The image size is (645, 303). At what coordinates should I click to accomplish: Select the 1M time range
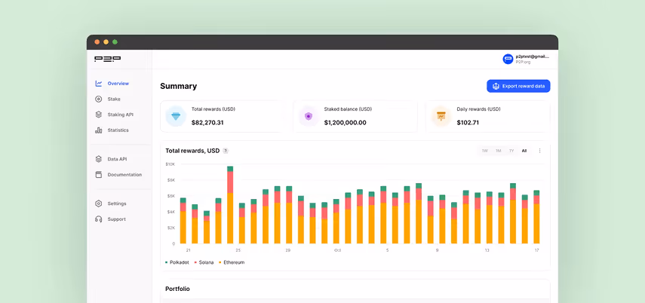(498, 151)
